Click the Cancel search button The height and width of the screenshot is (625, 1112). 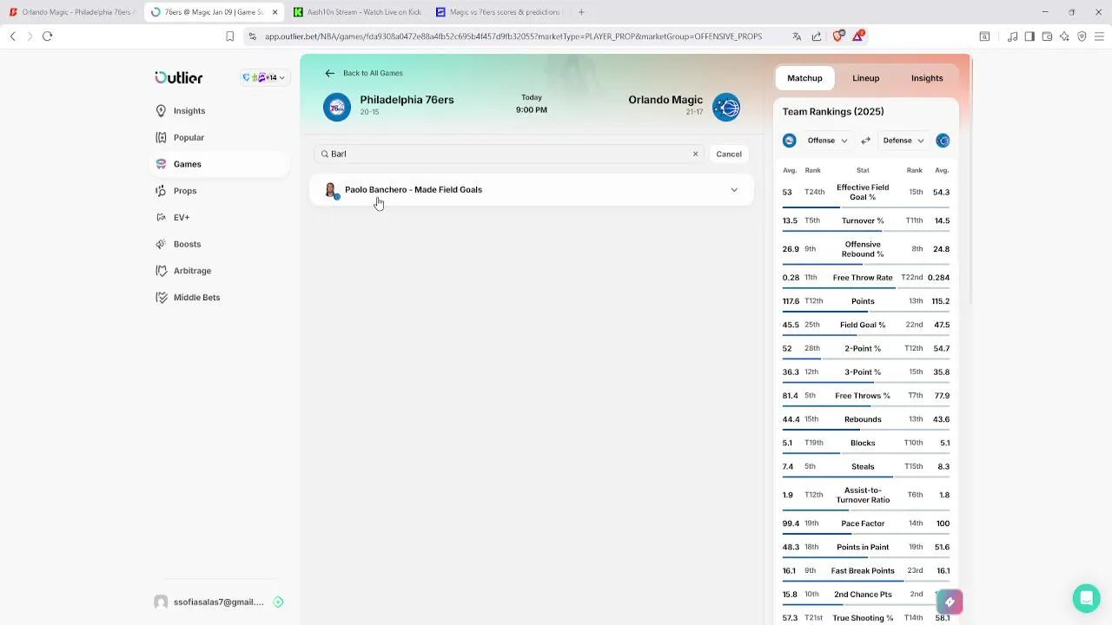729,154
